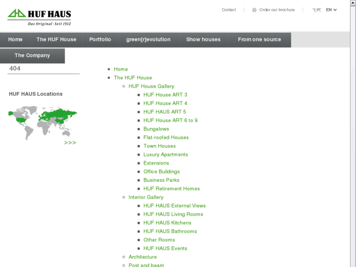Open Office Buildings link
The width and height of the screenshot is (356, 267).
[162, 171]
